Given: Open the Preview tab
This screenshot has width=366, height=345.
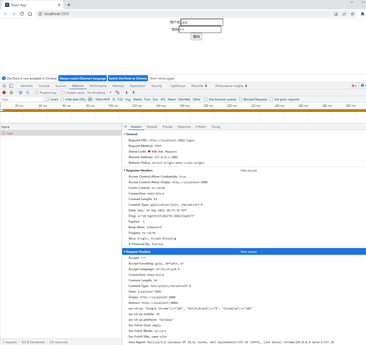Looking at the screenshot, I should click(x=168, y=127).
